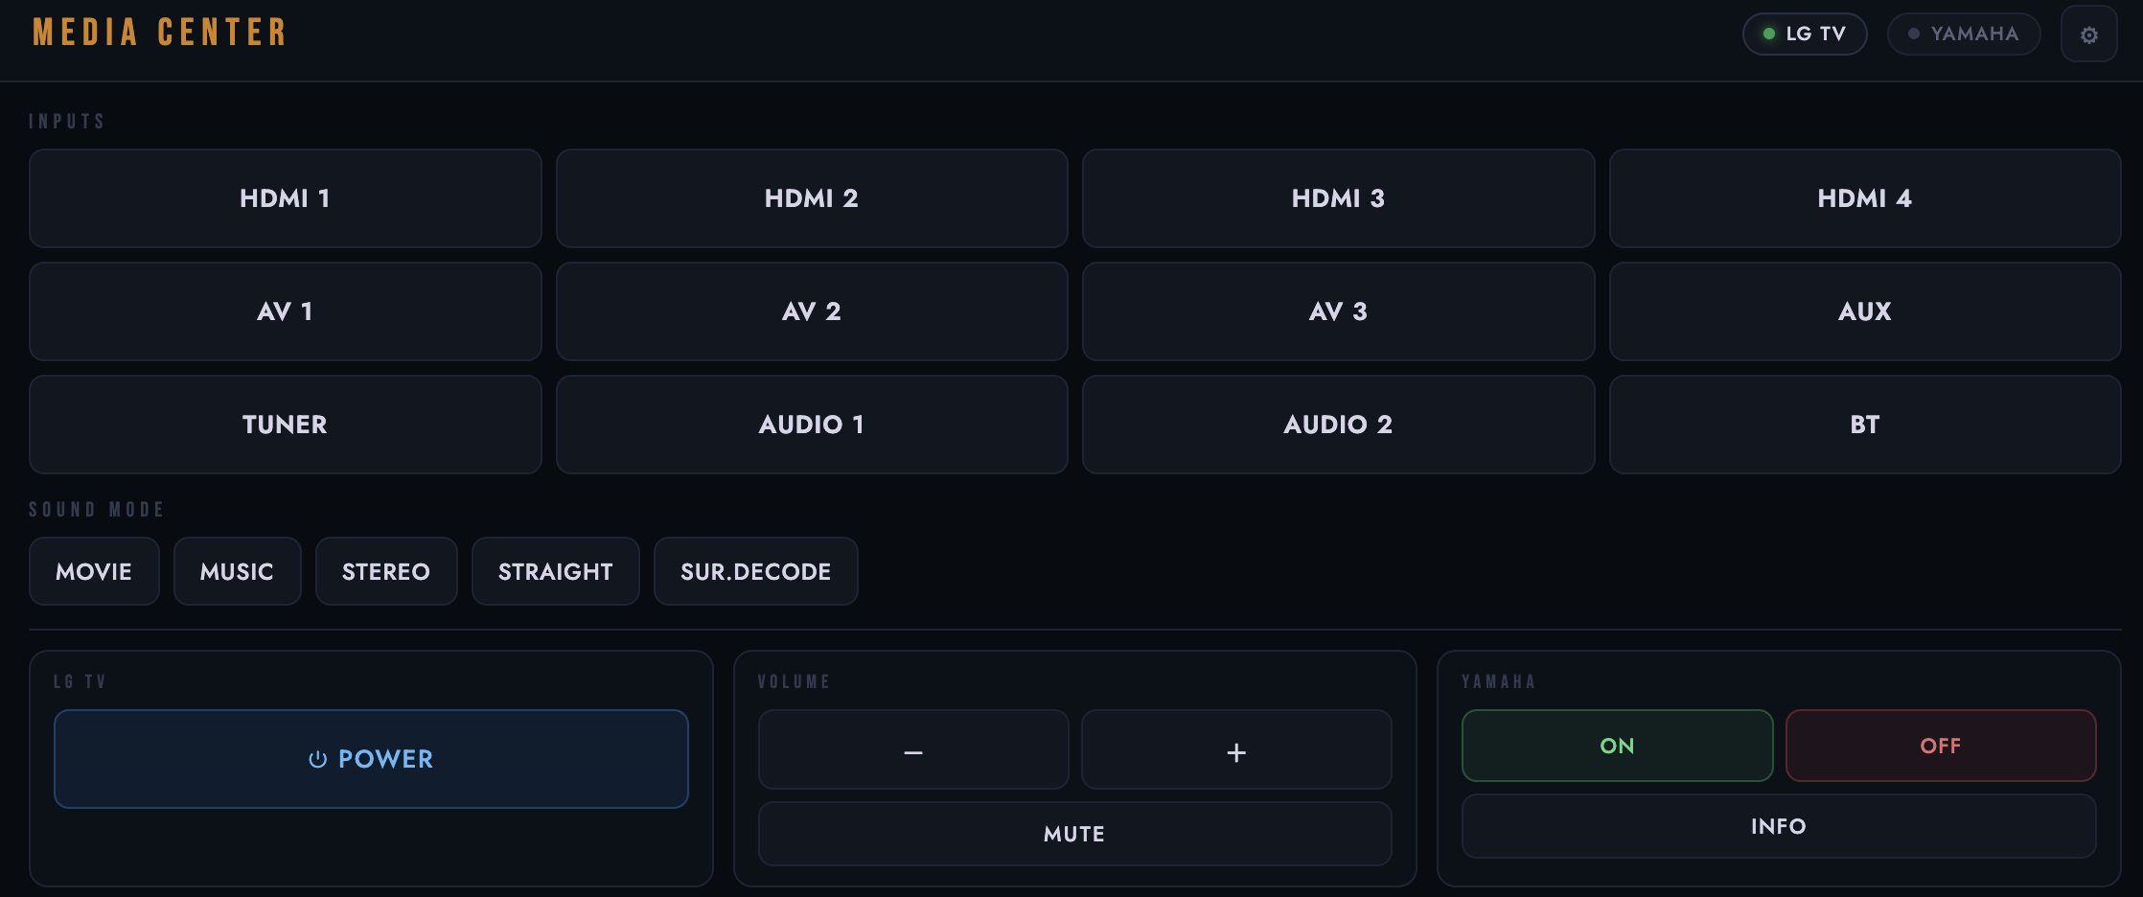Decrease volume with the minus button
The height and width of the screenshot is (897, 2143).
coord(912,750)
